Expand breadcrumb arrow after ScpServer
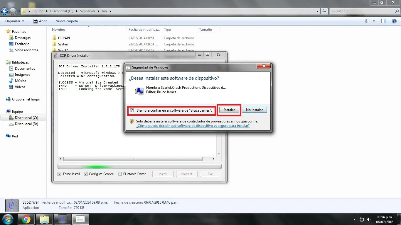This screenshot has width=401, height=225. 98,11
